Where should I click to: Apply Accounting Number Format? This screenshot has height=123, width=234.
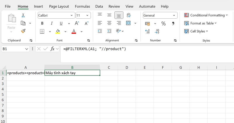coord(147,24)
